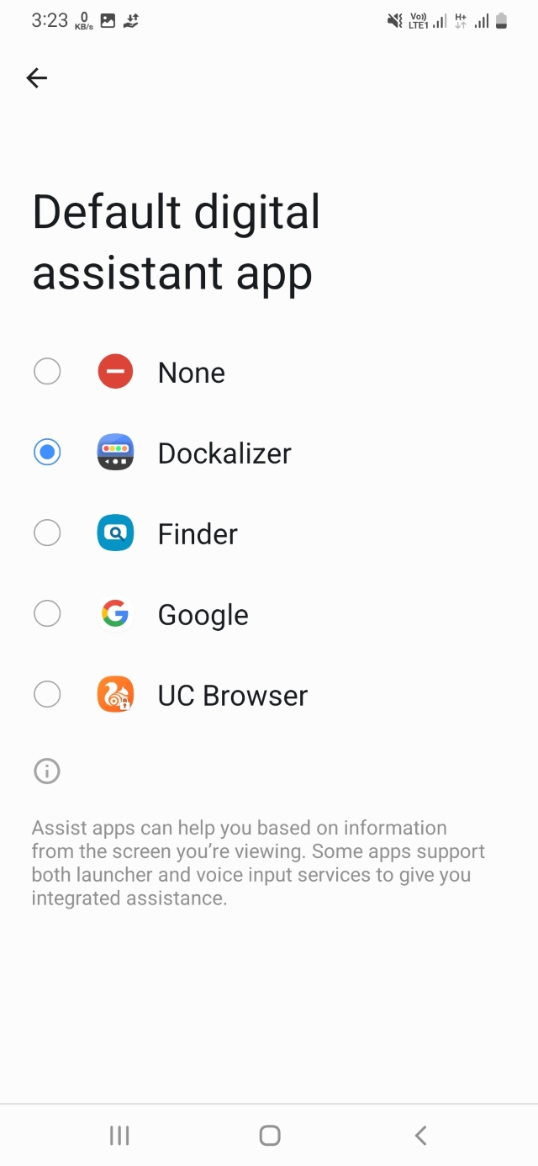Tap the UC Browser label text
The height and width of the screenshot is (1166, 538).
pos(233,696)
